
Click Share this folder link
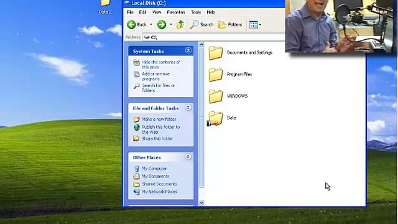[157, 139]
